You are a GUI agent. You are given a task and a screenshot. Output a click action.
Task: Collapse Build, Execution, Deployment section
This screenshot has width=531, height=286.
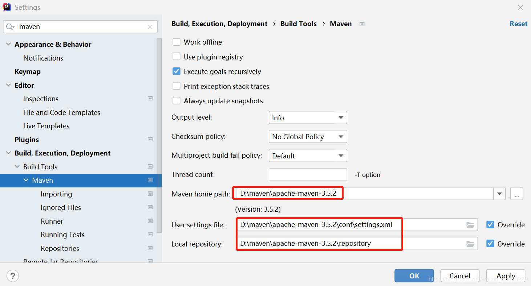(x=8, y=153)
